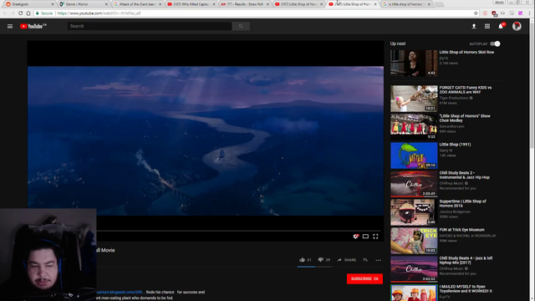Switch to the Results - Straw Poll tab

pyautogui.click(x=244, y=4)
